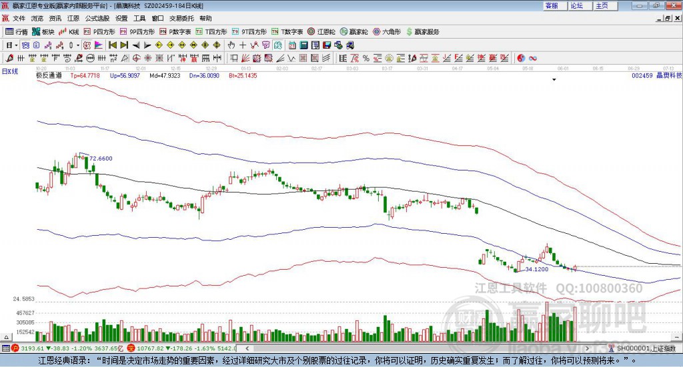The width and height of the screenshot is (683, 367).
Task: Click the 002459 stock code label
Action: point(642,75)
